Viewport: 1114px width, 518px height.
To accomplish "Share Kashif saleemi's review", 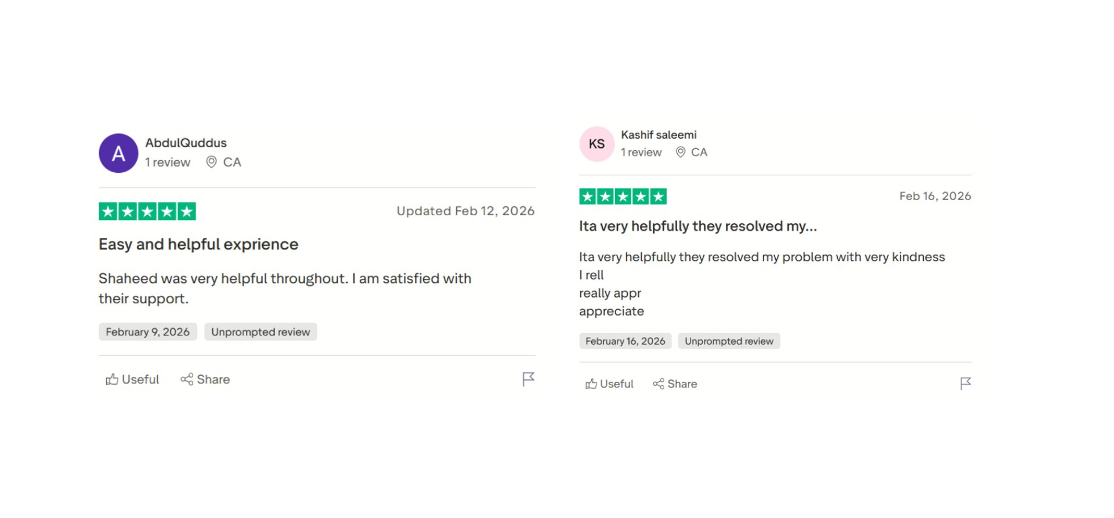I will (x=675, y=384).
